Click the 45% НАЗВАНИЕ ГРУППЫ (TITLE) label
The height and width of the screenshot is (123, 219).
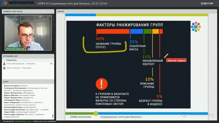[108, 43]
